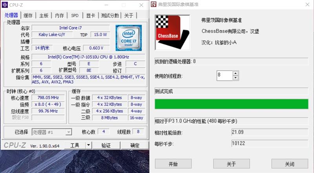This screenshot has height=173, width=314.
Task: Close the CPU-Z window
Action: coord(141,5)
